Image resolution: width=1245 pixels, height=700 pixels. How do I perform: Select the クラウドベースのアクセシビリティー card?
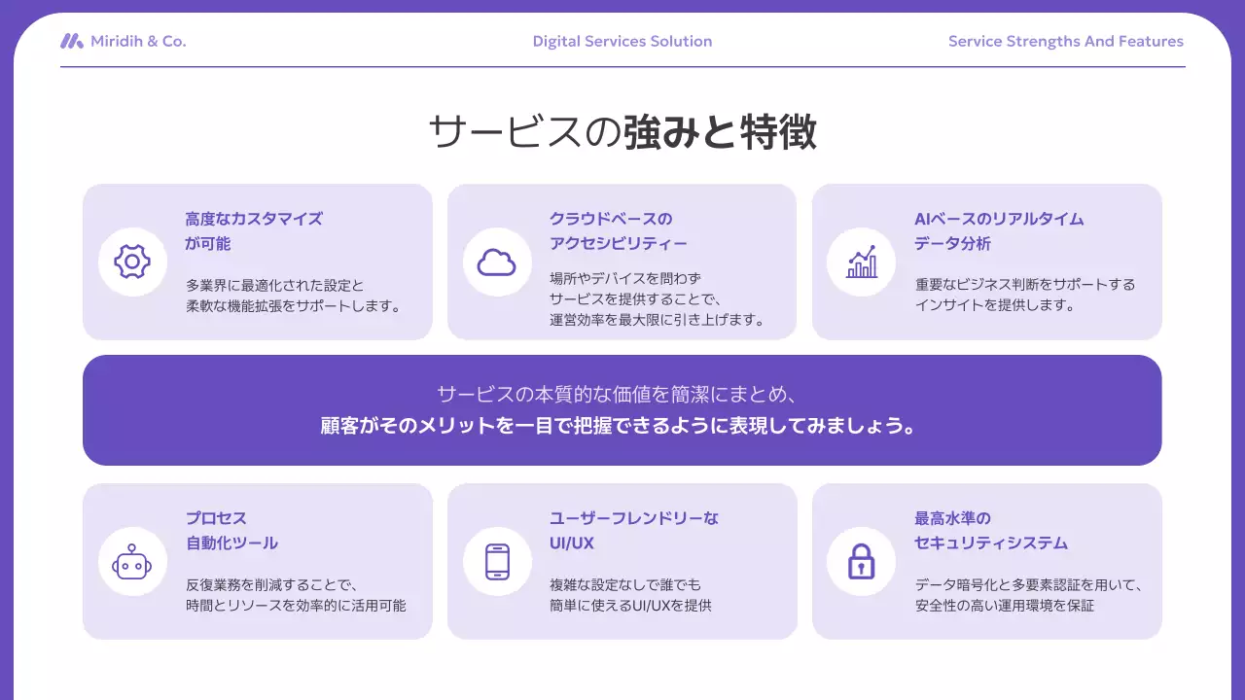pos(622,262)
